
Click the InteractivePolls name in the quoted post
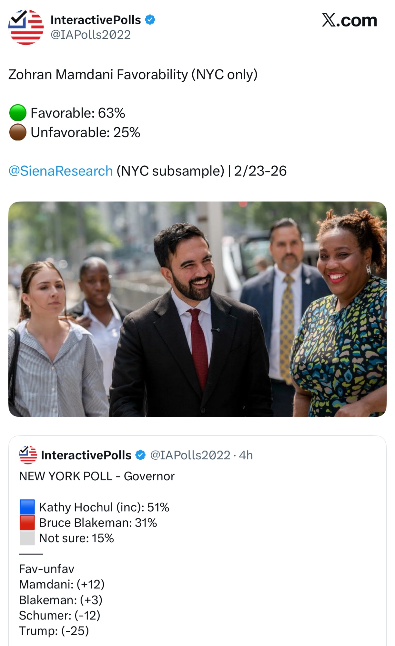click(86, 455)
